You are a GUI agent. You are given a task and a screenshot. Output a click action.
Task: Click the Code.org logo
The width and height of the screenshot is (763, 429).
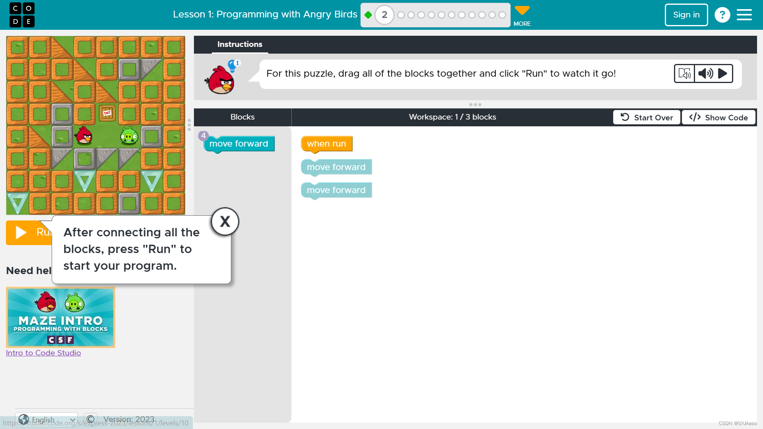(x=22, y=15)
